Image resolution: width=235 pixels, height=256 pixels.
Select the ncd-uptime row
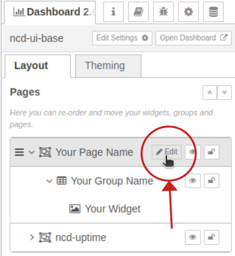point(121,237)
